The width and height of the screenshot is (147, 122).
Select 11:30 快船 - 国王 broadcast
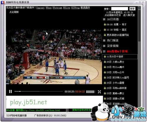click(116, 30)
